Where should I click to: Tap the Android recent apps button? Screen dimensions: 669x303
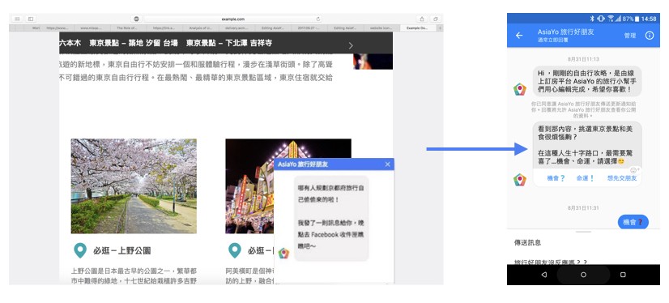[623, 275]
